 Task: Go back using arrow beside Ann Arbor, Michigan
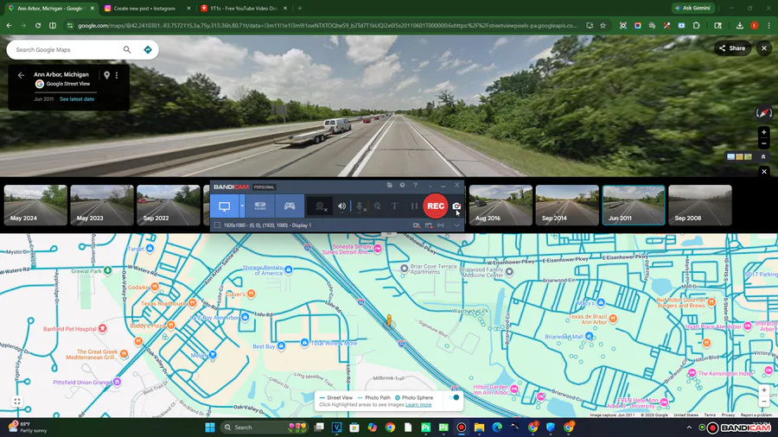coord(21,75)
